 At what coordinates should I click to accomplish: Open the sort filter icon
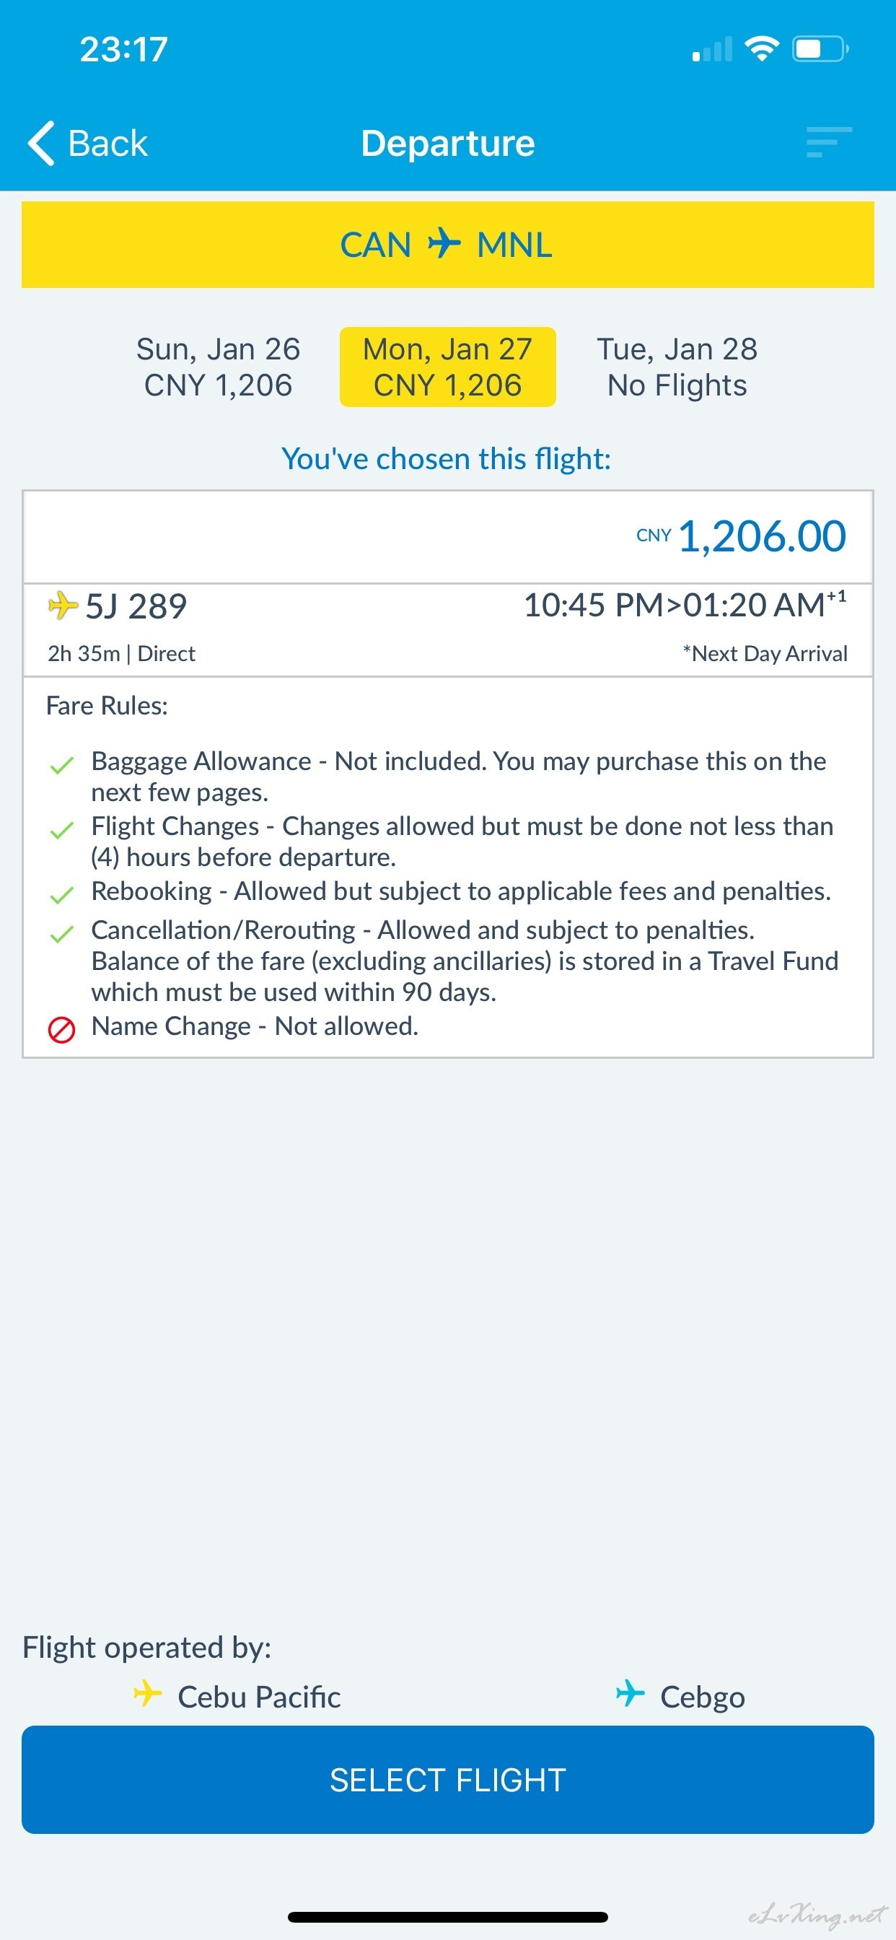click(828, 142)
